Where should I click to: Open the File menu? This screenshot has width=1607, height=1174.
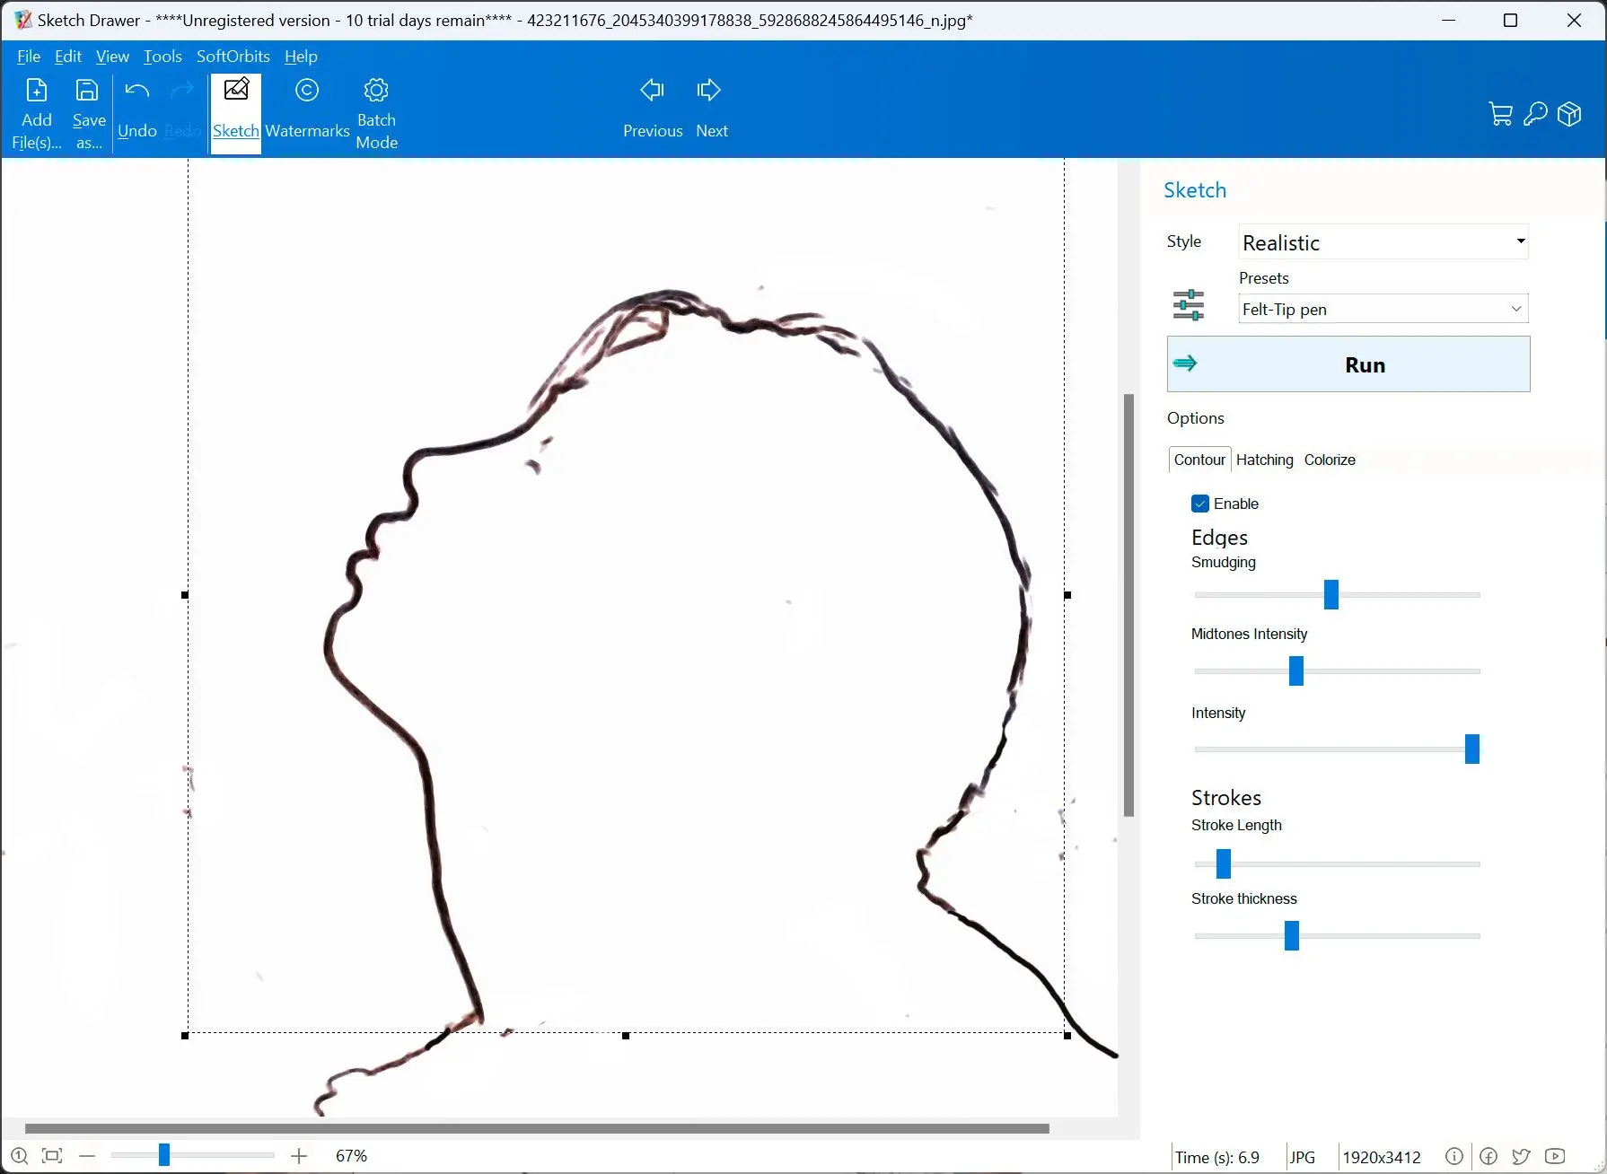coord(29,56)
